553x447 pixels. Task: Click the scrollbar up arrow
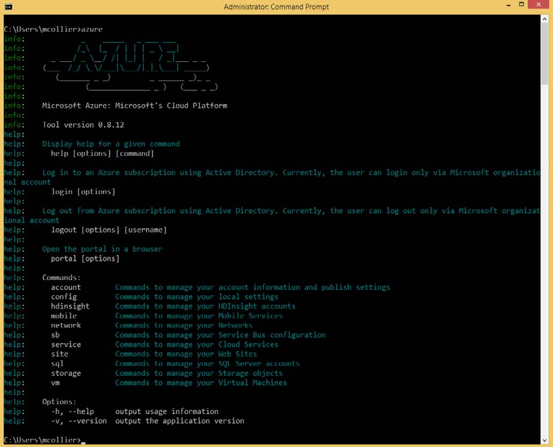tap(544, 19)
